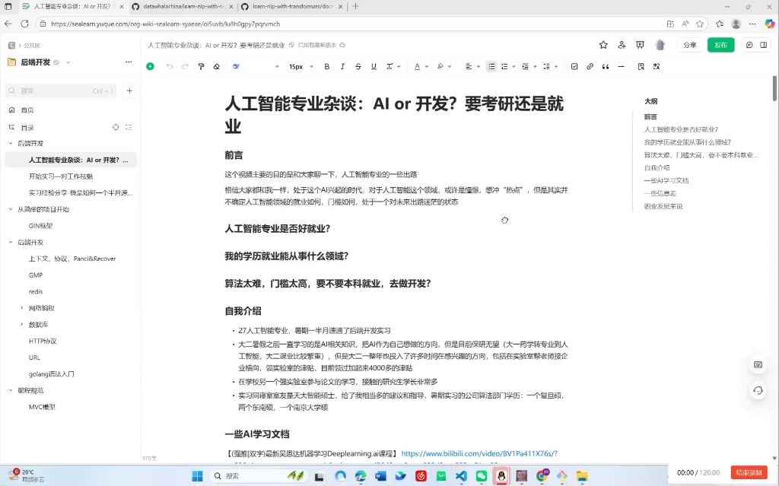Apply underline formatting
Screen dimensions: 779x486
tap(374, 67)
